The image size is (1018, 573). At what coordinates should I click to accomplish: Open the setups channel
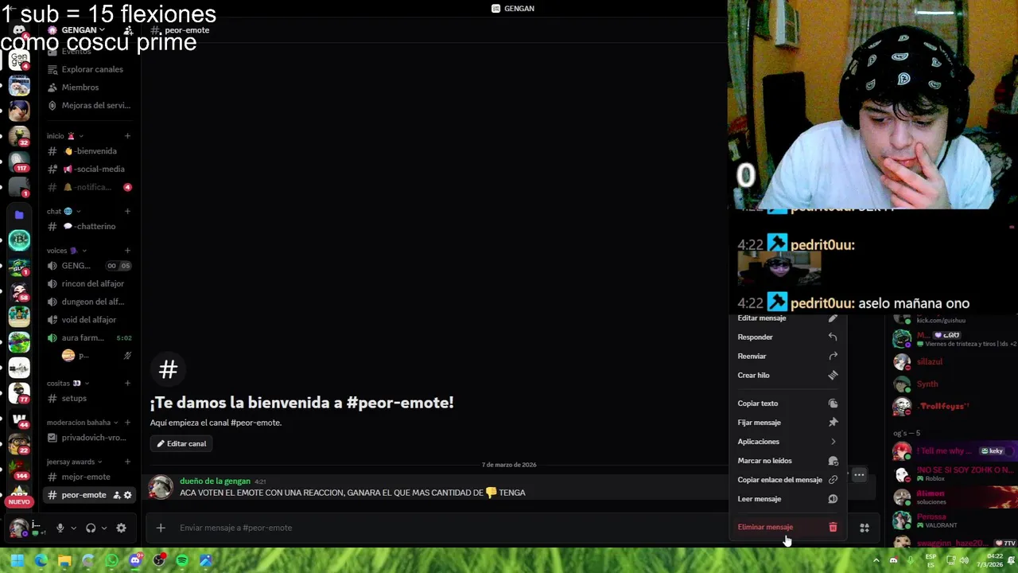coord(89,398)
